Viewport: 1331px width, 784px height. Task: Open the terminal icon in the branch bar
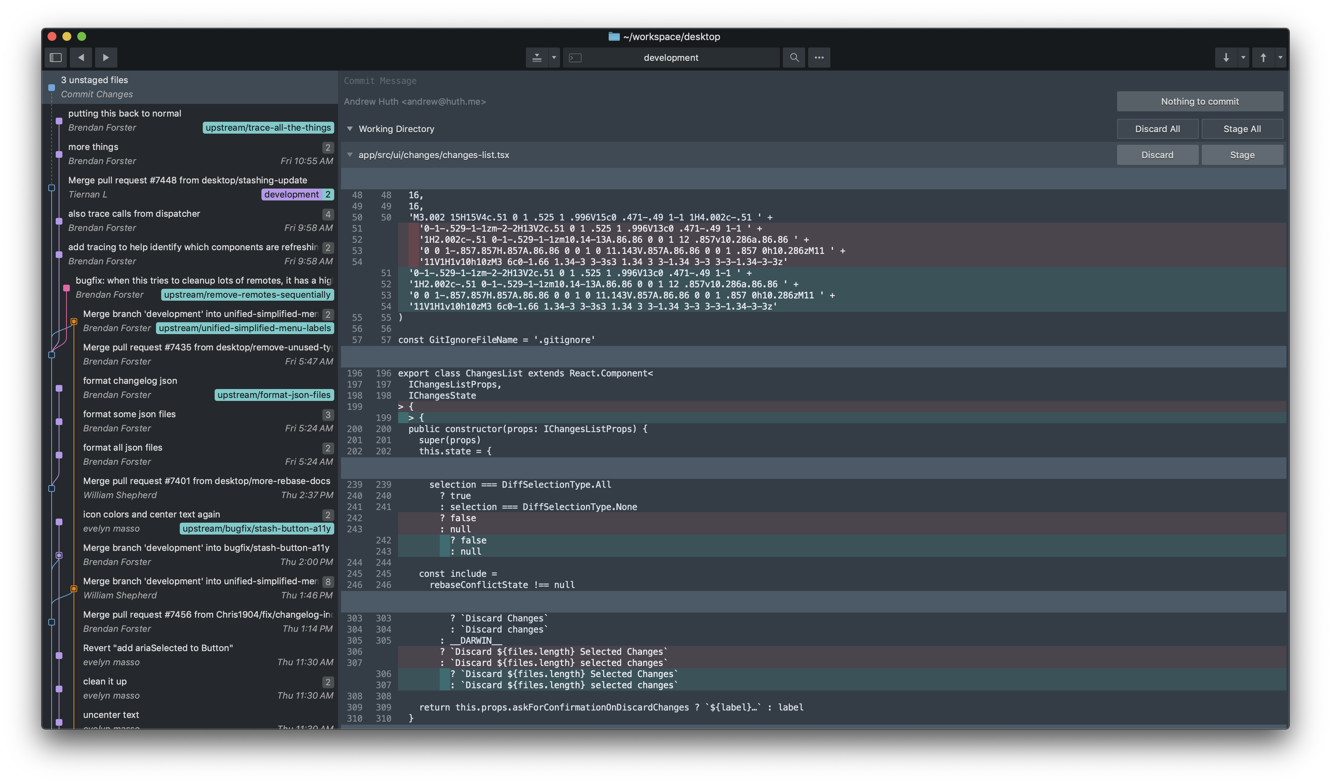575,57
